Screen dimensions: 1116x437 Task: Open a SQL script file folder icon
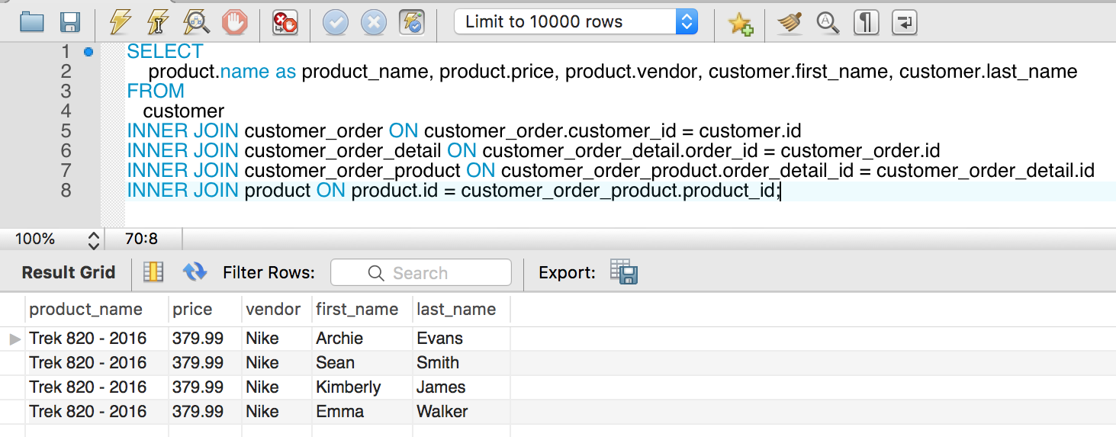(x=32, y=22)
